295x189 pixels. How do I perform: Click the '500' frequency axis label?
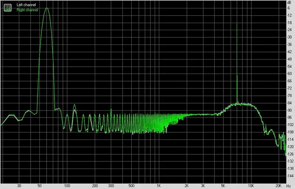tap(131, 186)
